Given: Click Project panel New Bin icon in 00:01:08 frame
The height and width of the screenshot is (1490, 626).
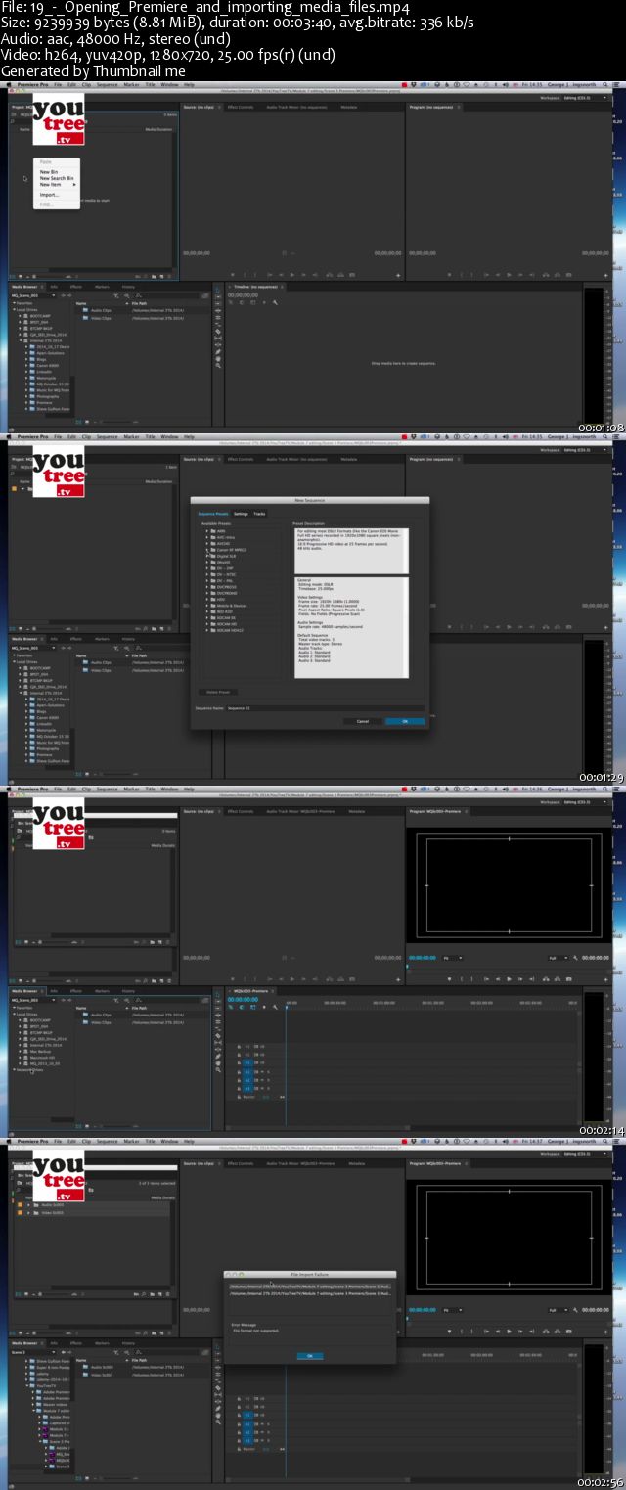Looking at the screenshot, I should tap(154, 276).
